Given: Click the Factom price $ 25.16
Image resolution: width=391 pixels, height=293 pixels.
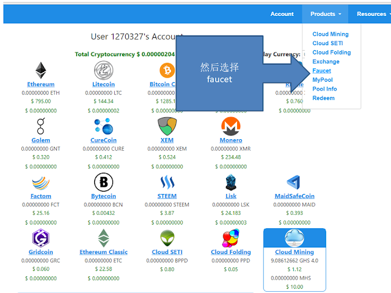Looking at the screenshot, I should point(41,213).
